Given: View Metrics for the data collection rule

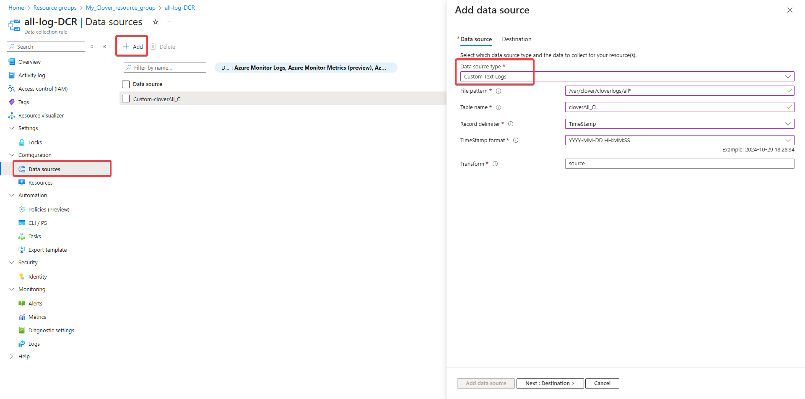Looking at the screenshot, I should coord(37,317).
